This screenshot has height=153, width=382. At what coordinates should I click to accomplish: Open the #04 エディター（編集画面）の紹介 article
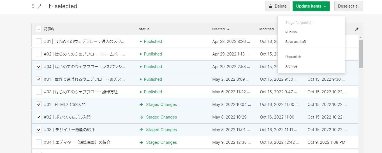click(77, 142)
